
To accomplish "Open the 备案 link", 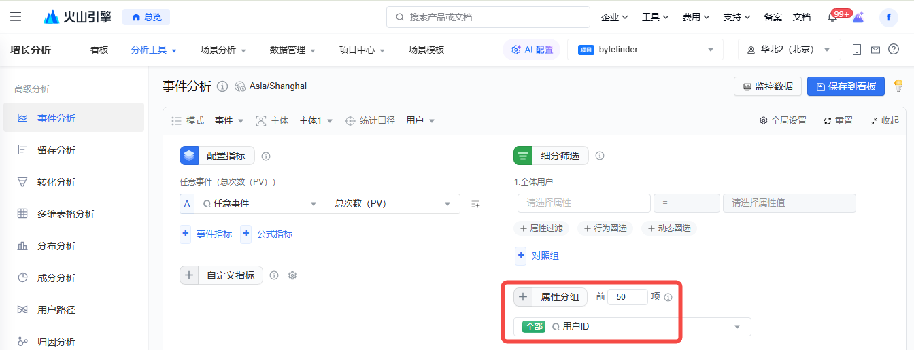I will (x=773, y=17).
